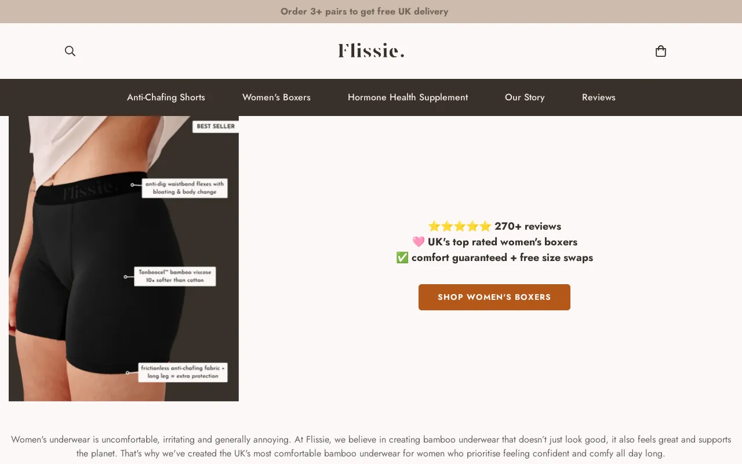This screenshot has height=464, width=742.
Task: Click the anti-dig waistband callout label
Action: [184, 188]
